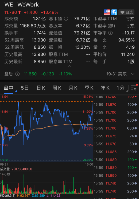Screen dimensions: 139x199
Task: Tap the 成交量 volume indicator label
Action: (5, 169)
